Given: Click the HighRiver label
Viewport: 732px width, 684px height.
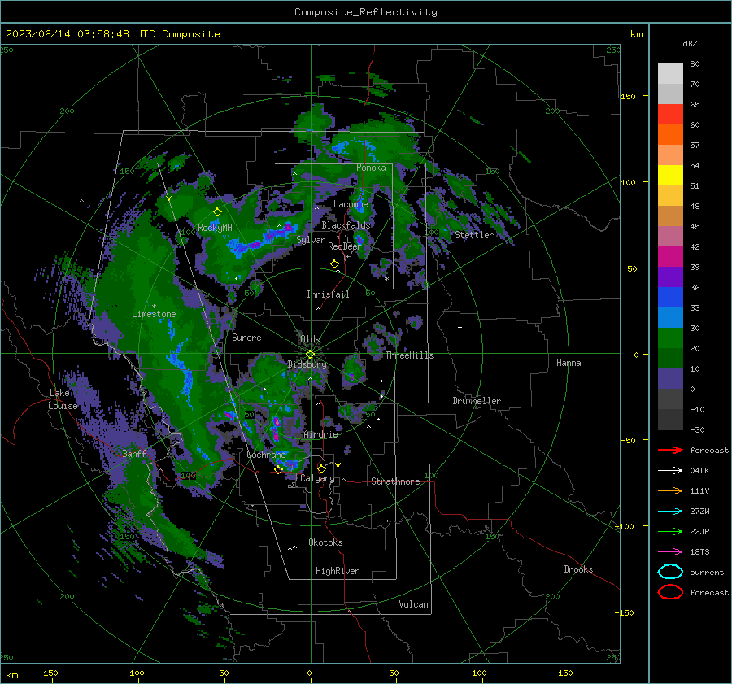Looking at the screenshot, I should coord(338,571).
